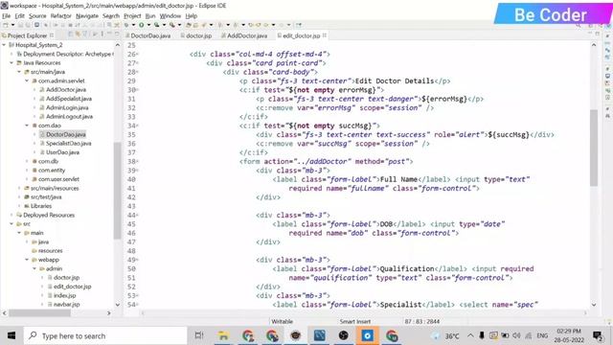Collapse the com.dao package
Screen dimensions: 613x345
click(x=27, y=126)
